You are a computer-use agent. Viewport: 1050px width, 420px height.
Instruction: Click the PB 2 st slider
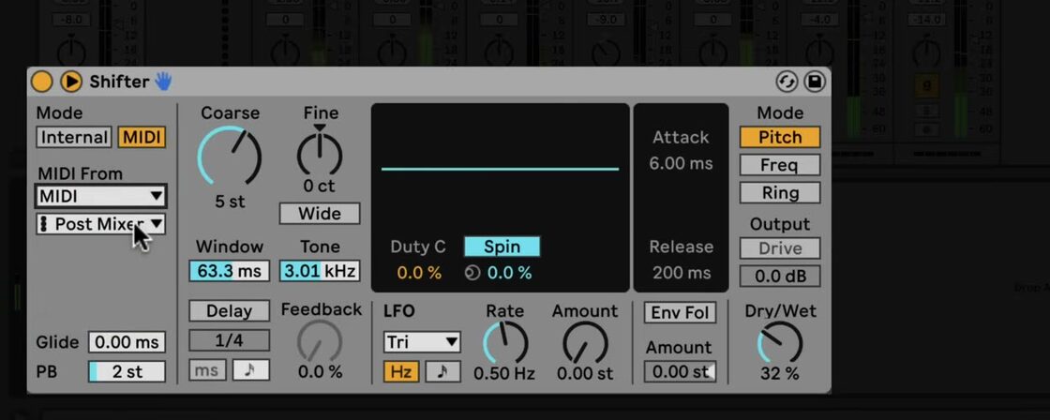[x=127, y=371]
